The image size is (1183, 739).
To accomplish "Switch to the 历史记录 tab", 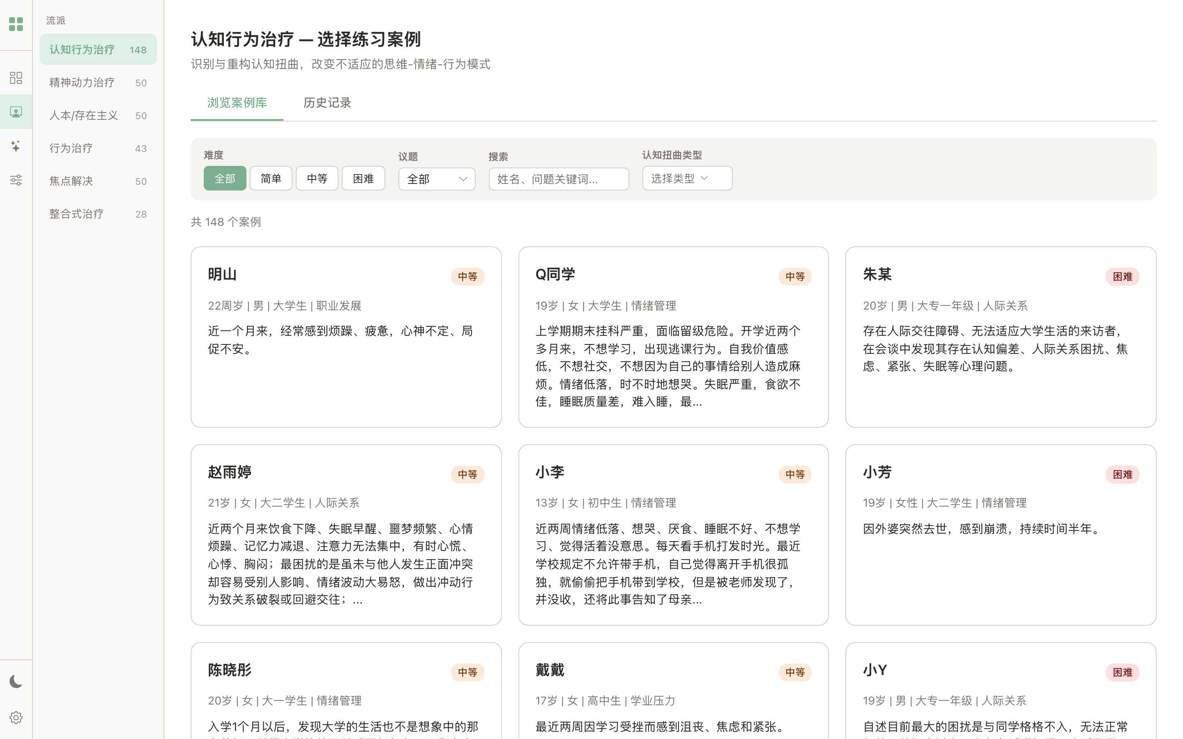I will click(x=327, y=103).
